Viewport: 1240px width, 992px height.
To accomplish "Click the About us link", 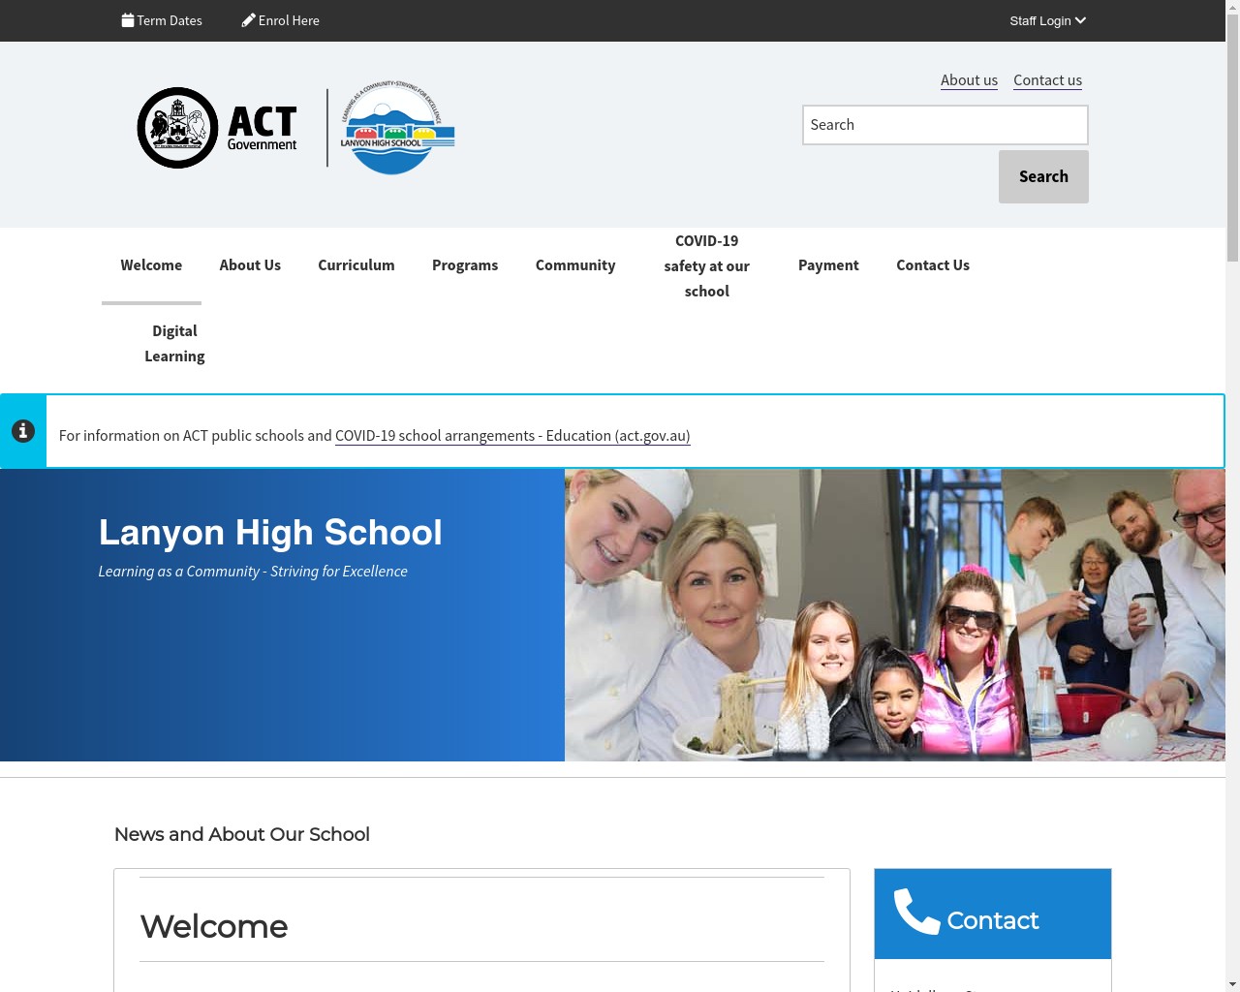I will [968, 79].
